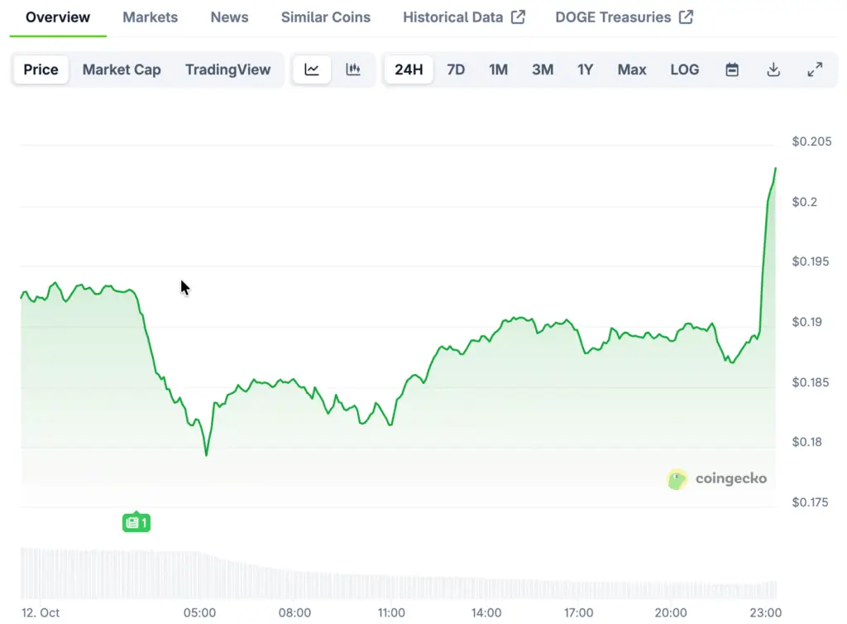
Task: Go to the News tab
Action: click(229, 17)
